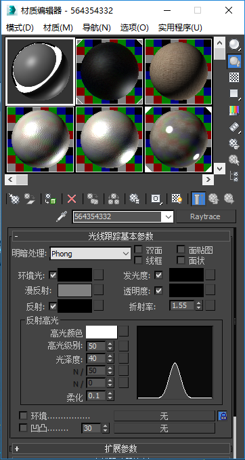Click the 环境 map 无 button
This screenshot has height=460, width=245.
[164, 416]
